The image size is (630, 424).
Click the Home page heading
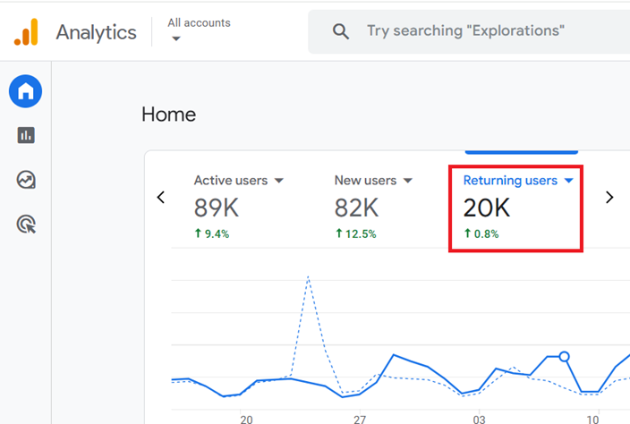pyautogui.click(x=168, y=114)
